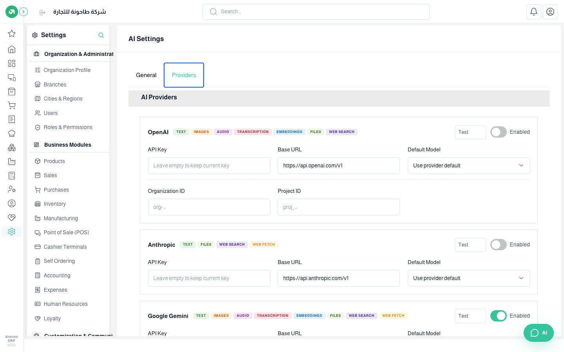Image resolution: width=564 pixels, height=352 pixels.
Task: Open dashboard grid icon in left rail
Action: (12, 63)
